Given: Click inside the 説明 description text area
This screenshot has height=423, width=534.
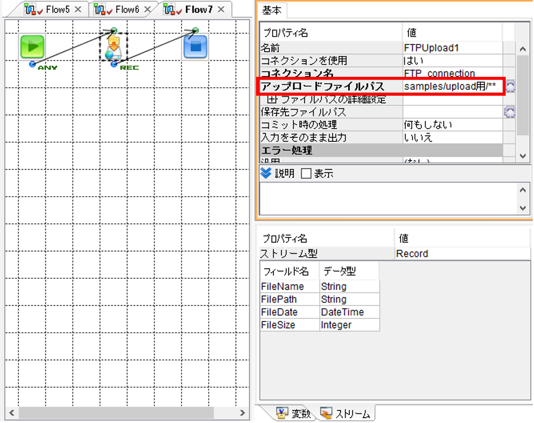Looking at the screenshot, I should pyautogui.click(x=388, y=199).
